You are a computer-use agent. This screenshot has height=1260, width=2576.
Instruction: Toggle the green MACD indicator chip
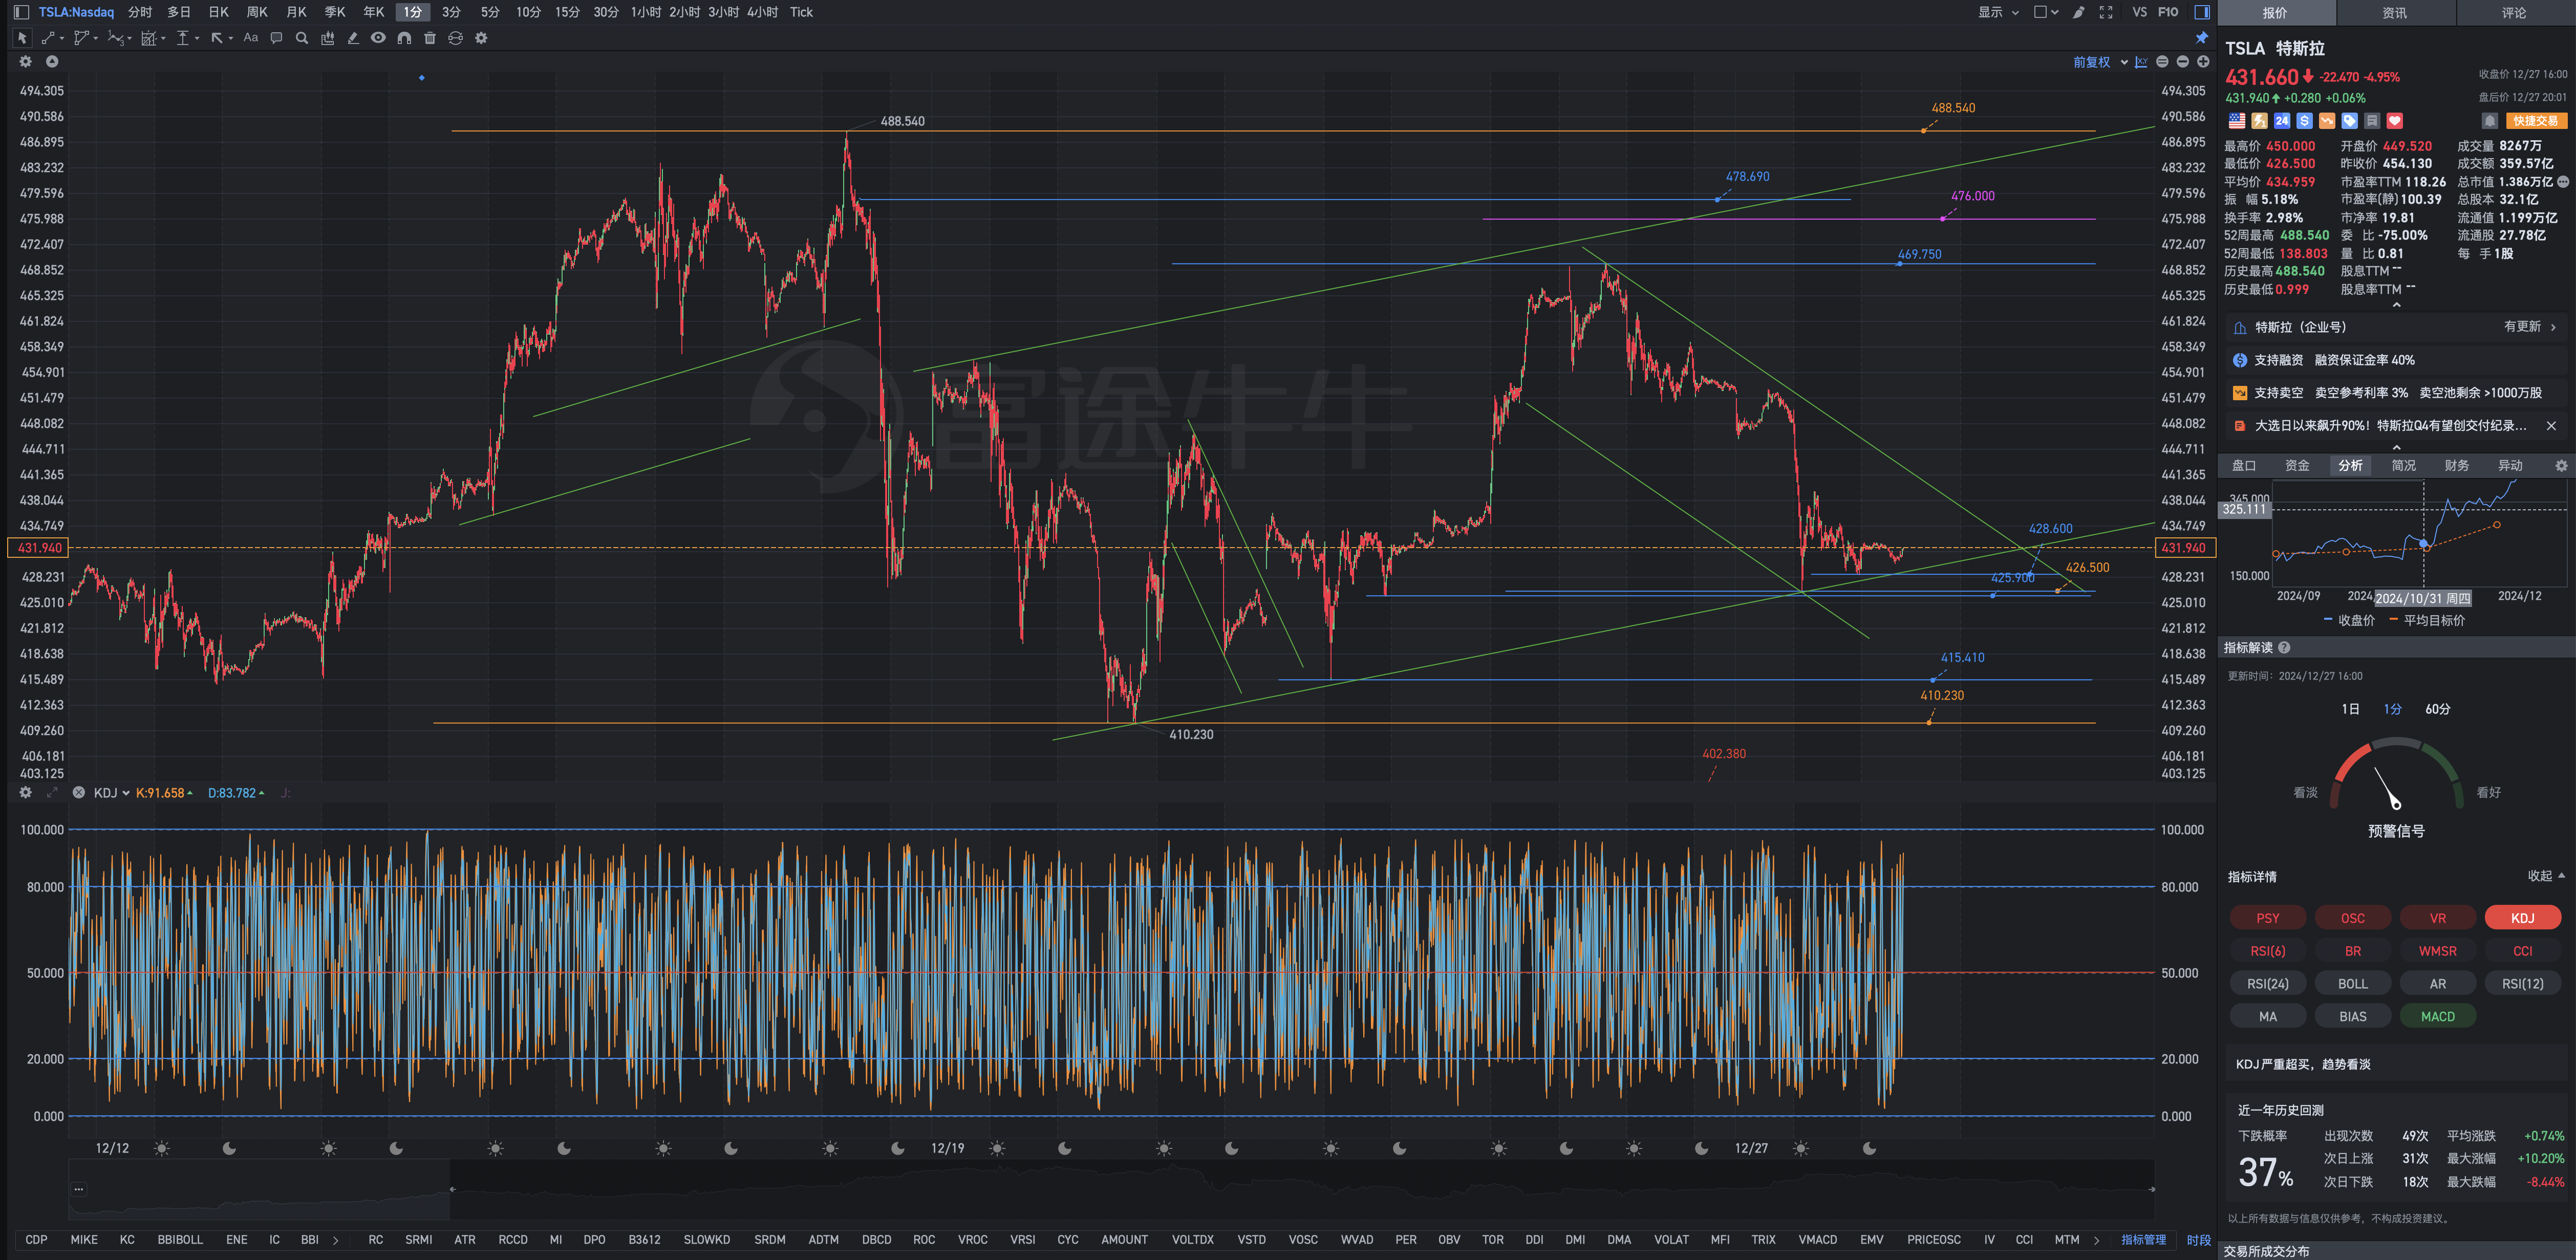2437,1016
